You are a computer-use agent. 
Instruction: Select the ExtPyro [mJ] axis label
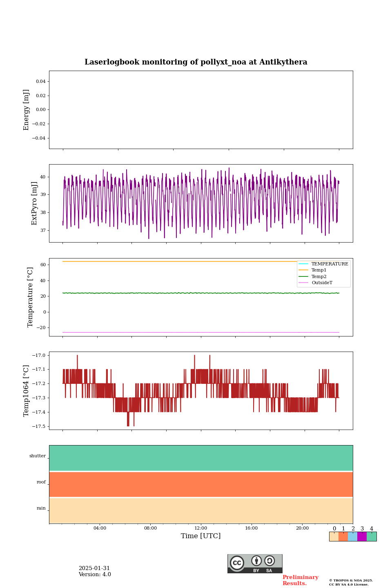(34, 203)
